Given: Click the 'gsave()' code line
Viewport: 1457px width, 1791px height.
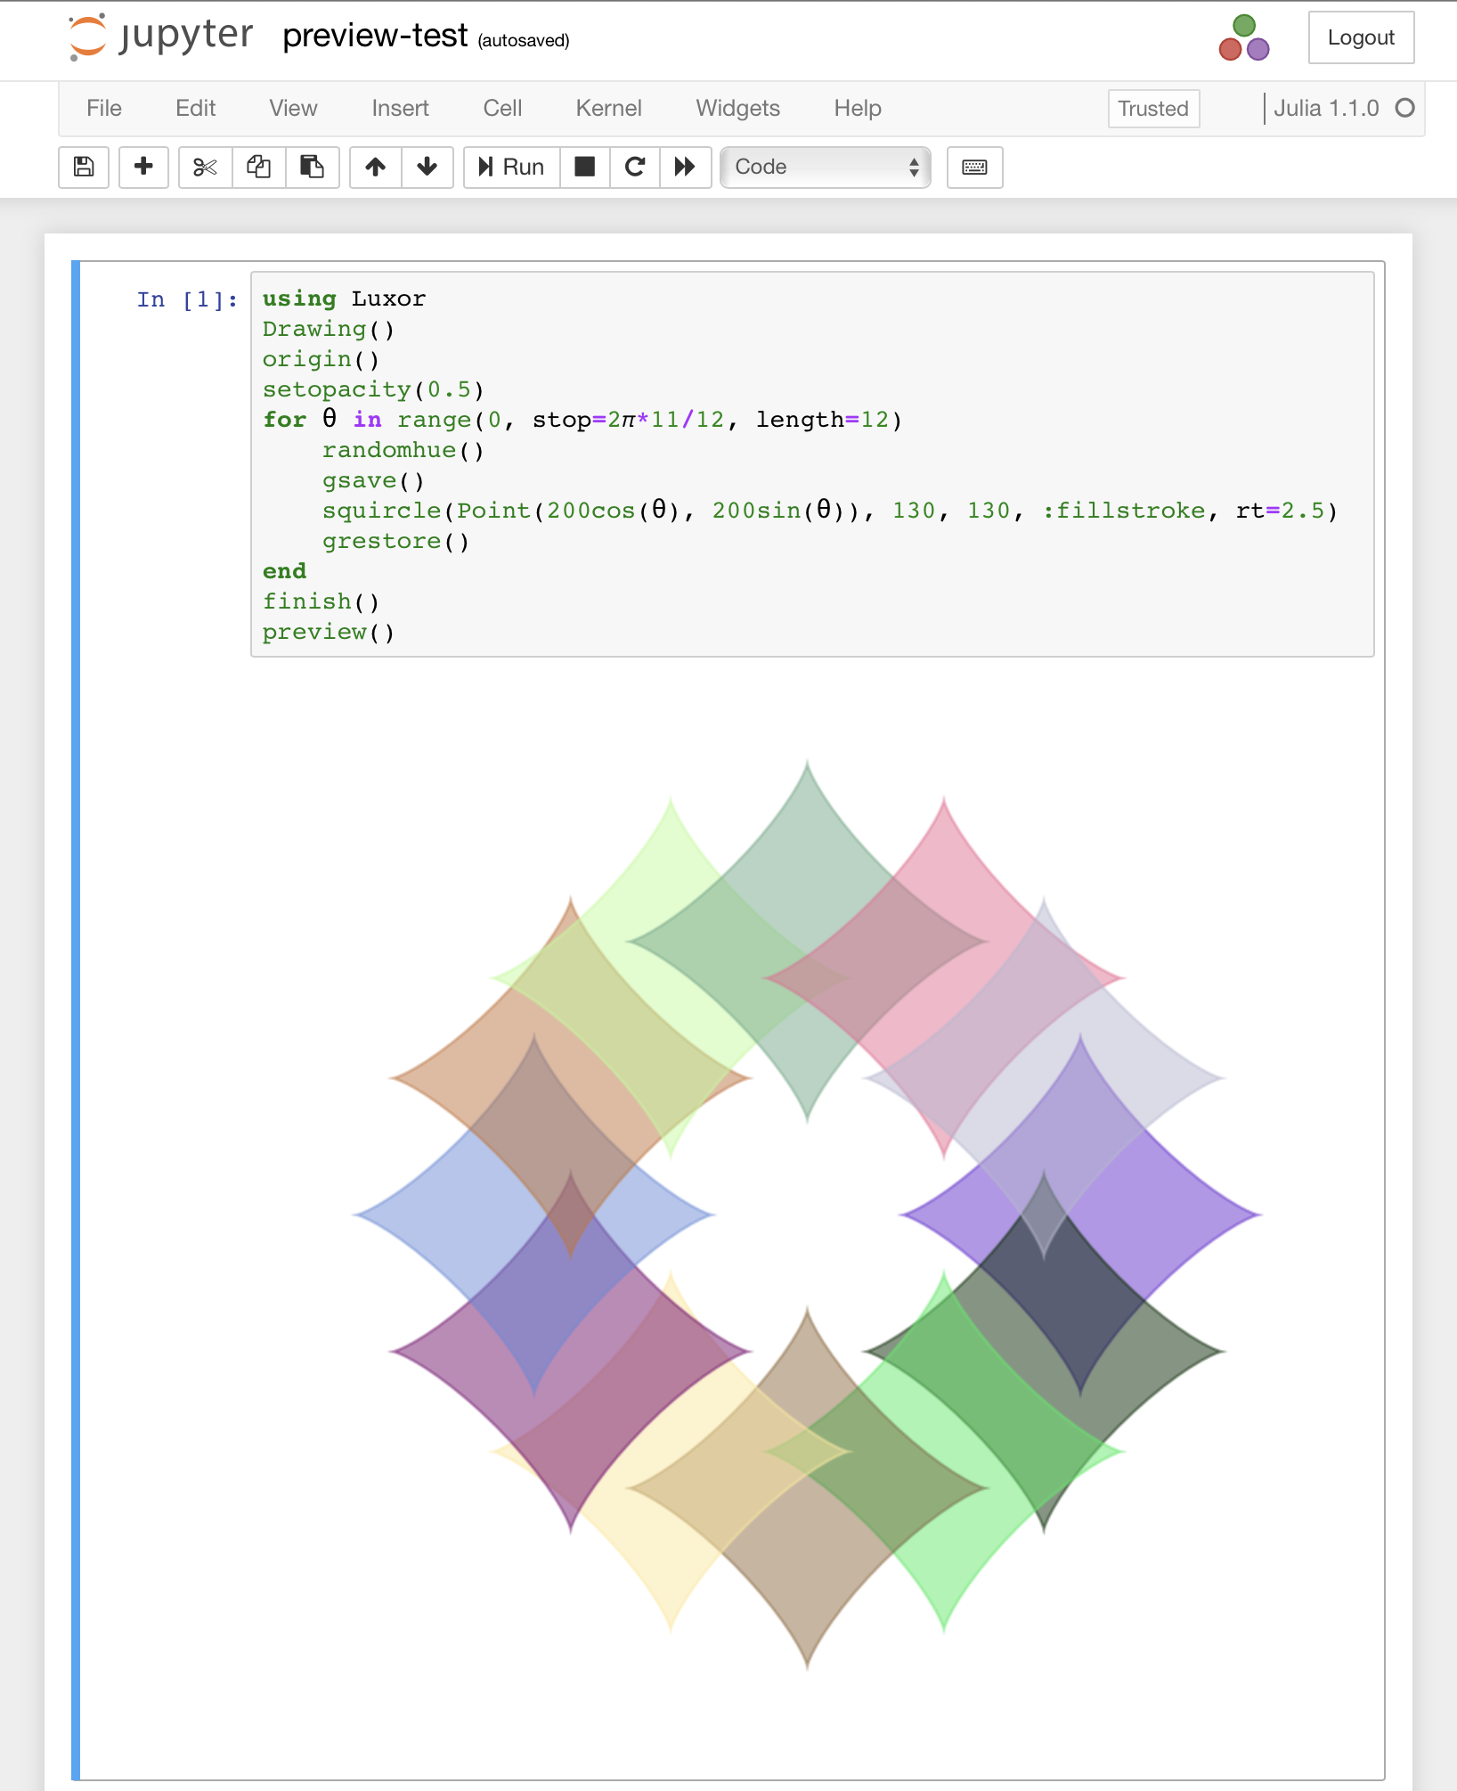Looking at the screenshot, I should point(373,480).
